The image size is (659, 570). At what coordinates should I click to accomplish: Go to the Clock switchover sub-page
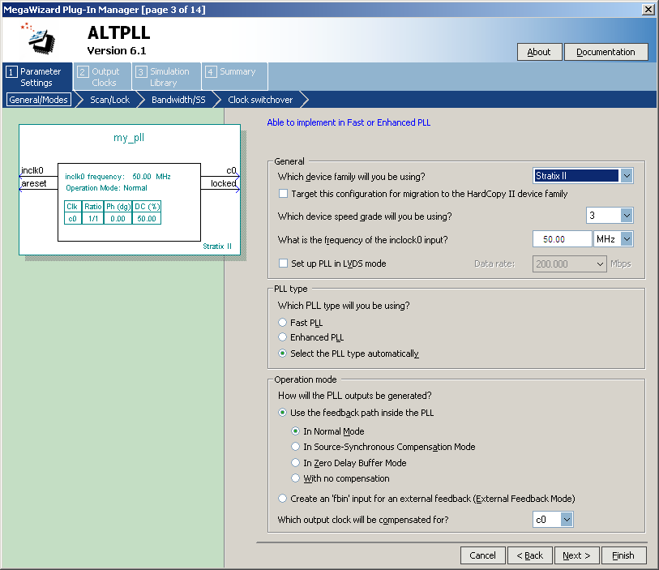[x=260, y=100]
